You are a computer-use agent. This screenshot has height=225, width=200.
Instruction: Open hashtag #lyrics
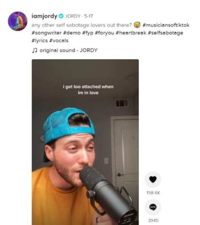[x=40, y=40]
